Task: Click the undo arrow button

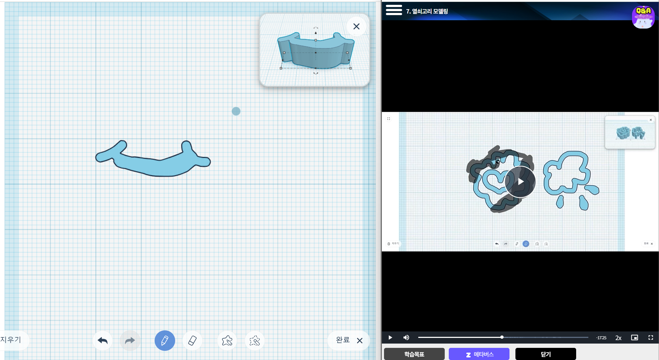Action: [x=103, y=340]
